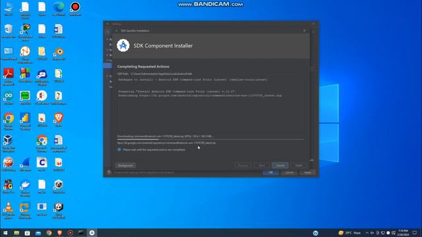Click the Previous button in installer
Screen dimensions: 422x237
(243, 165)
